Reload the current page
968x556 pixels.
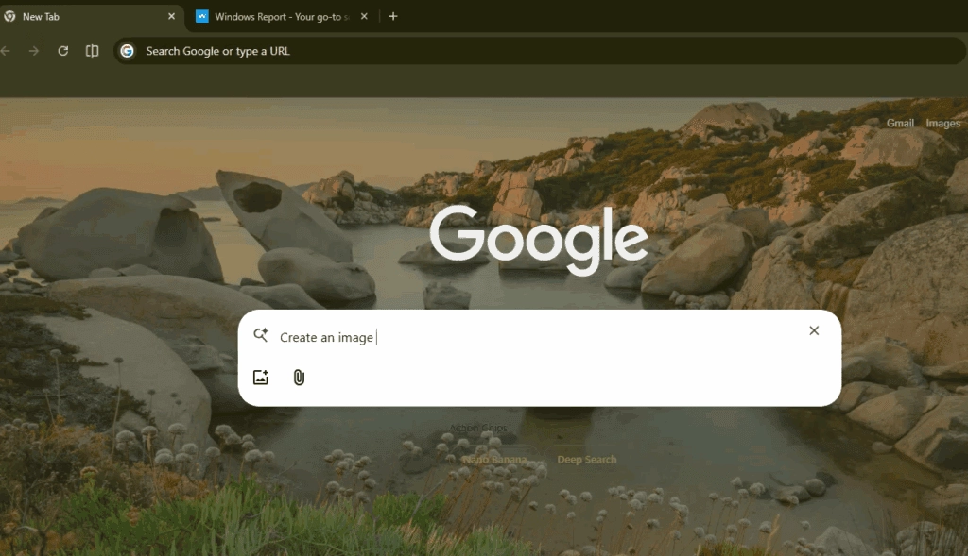(62, 51)
